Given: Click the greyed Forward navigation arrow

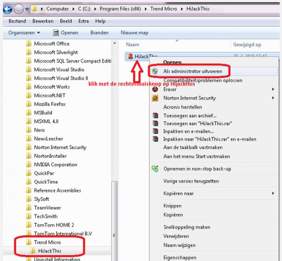Looking at the screenshot, I should 19,9.
